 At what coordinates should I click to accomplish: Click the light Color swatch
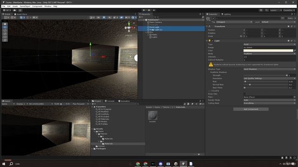click(x=268, y=51)
